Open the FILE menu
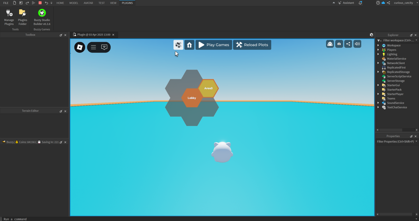Image resolution: width=419 pixels, height=221 pixels. pyautogui.click(x=6, y=3)
